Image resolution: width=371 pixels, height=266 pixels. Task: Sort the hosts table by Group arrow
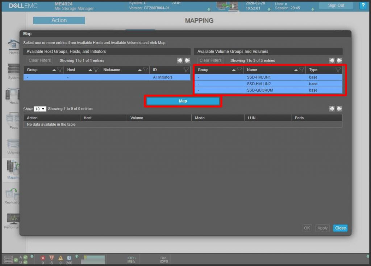click(x=54, y=70)
